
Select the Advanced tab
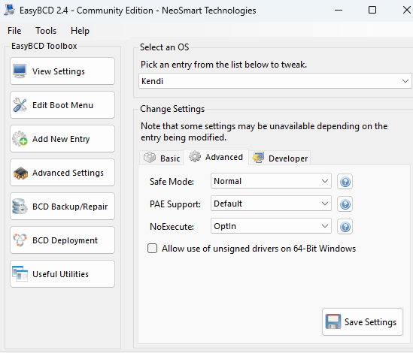pyautogui.click(x=216, y=157)
